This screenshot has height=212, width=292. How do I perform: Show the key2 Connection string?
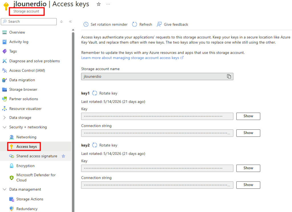point(248,185)
